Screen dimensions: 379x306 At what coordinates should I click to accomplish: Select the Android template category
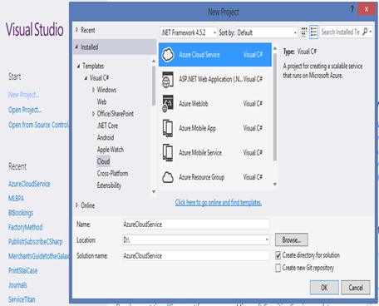tap(106, 137)
